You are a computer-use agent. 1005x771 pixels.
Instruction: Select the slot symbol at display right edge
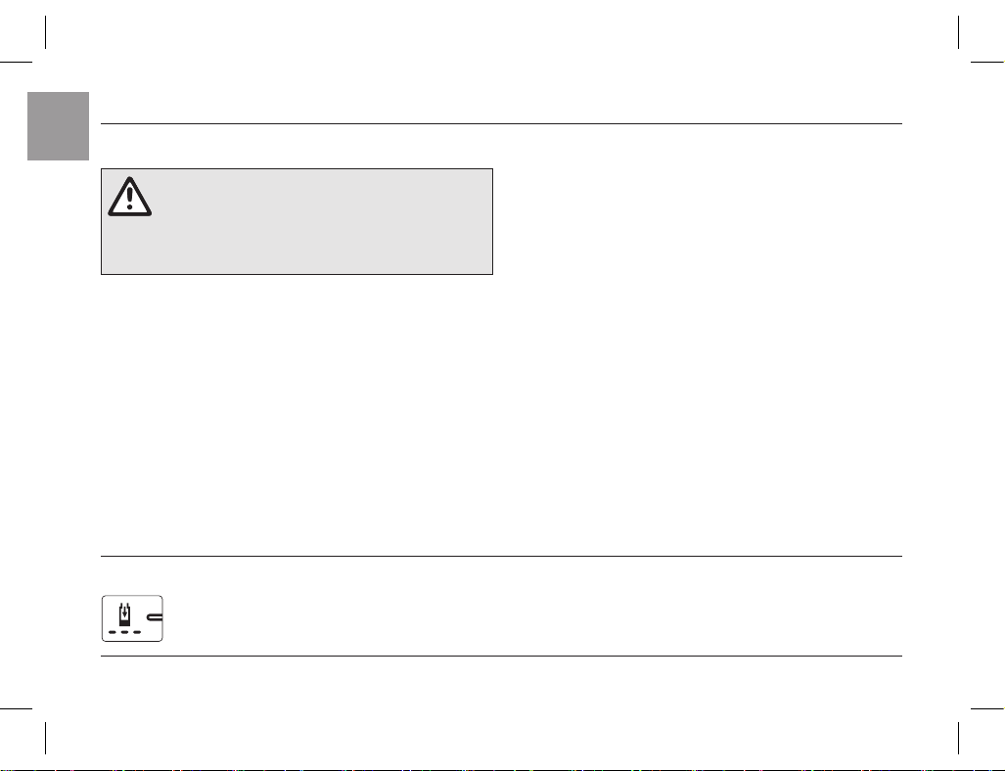pyautogui.click(x=156, y=617)
